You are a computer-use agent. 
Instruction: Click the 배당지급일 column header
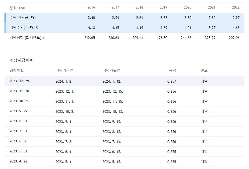(111, 70)
